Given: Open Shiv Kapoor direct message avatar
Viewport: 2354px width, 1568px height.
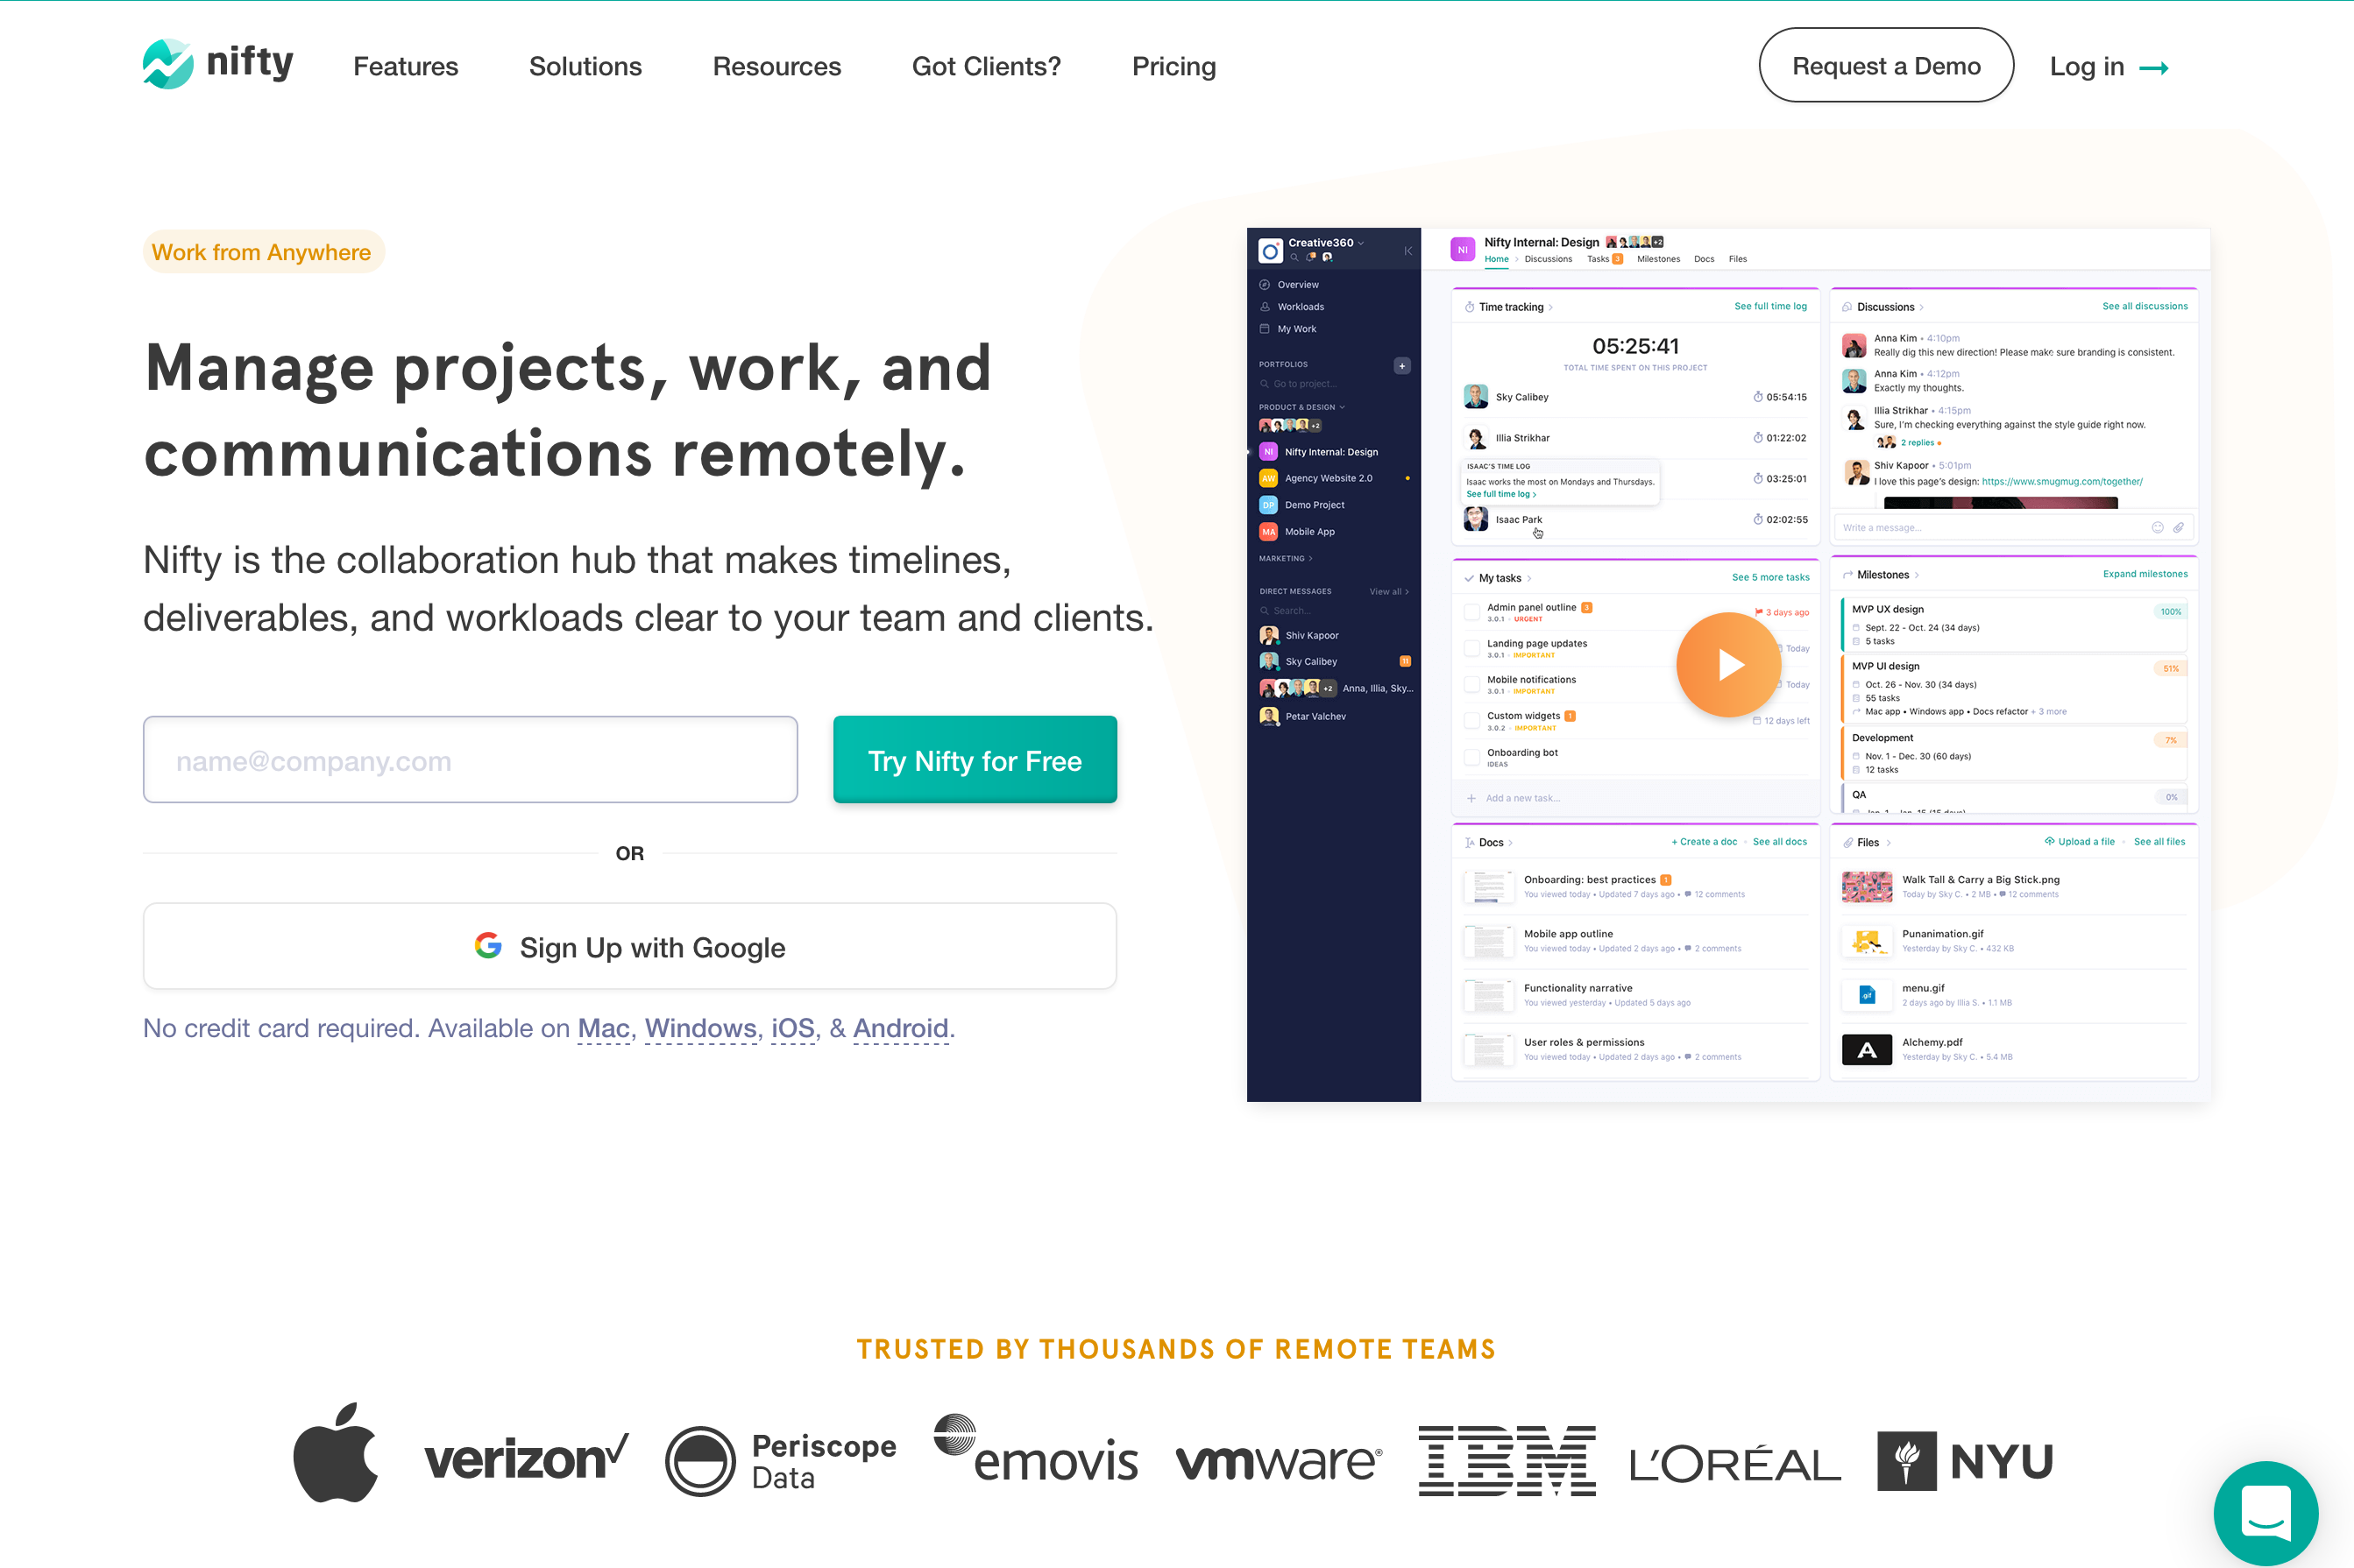Looking at the screenshot, I should coord(1268,635).
